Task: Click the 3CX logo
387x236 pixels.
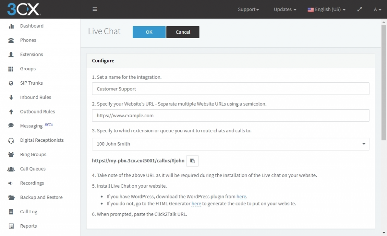Action: coord(24,9)
